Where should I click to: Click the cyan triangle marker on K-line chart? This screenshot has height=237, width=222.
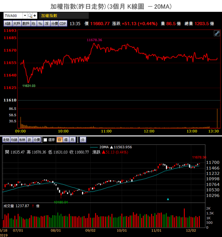pos(168,199)
